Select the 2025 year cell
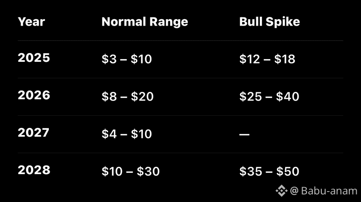This screenshot has width=361, height=202. (34, 58)
